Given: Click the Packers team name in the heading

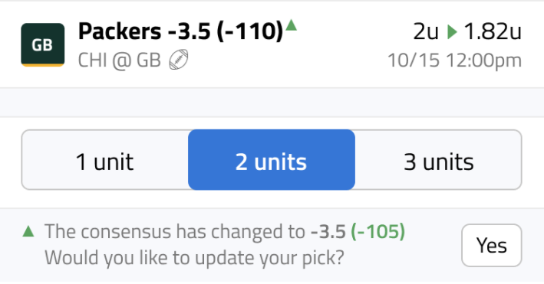Looking at the screenshot, I should [120, 31].
